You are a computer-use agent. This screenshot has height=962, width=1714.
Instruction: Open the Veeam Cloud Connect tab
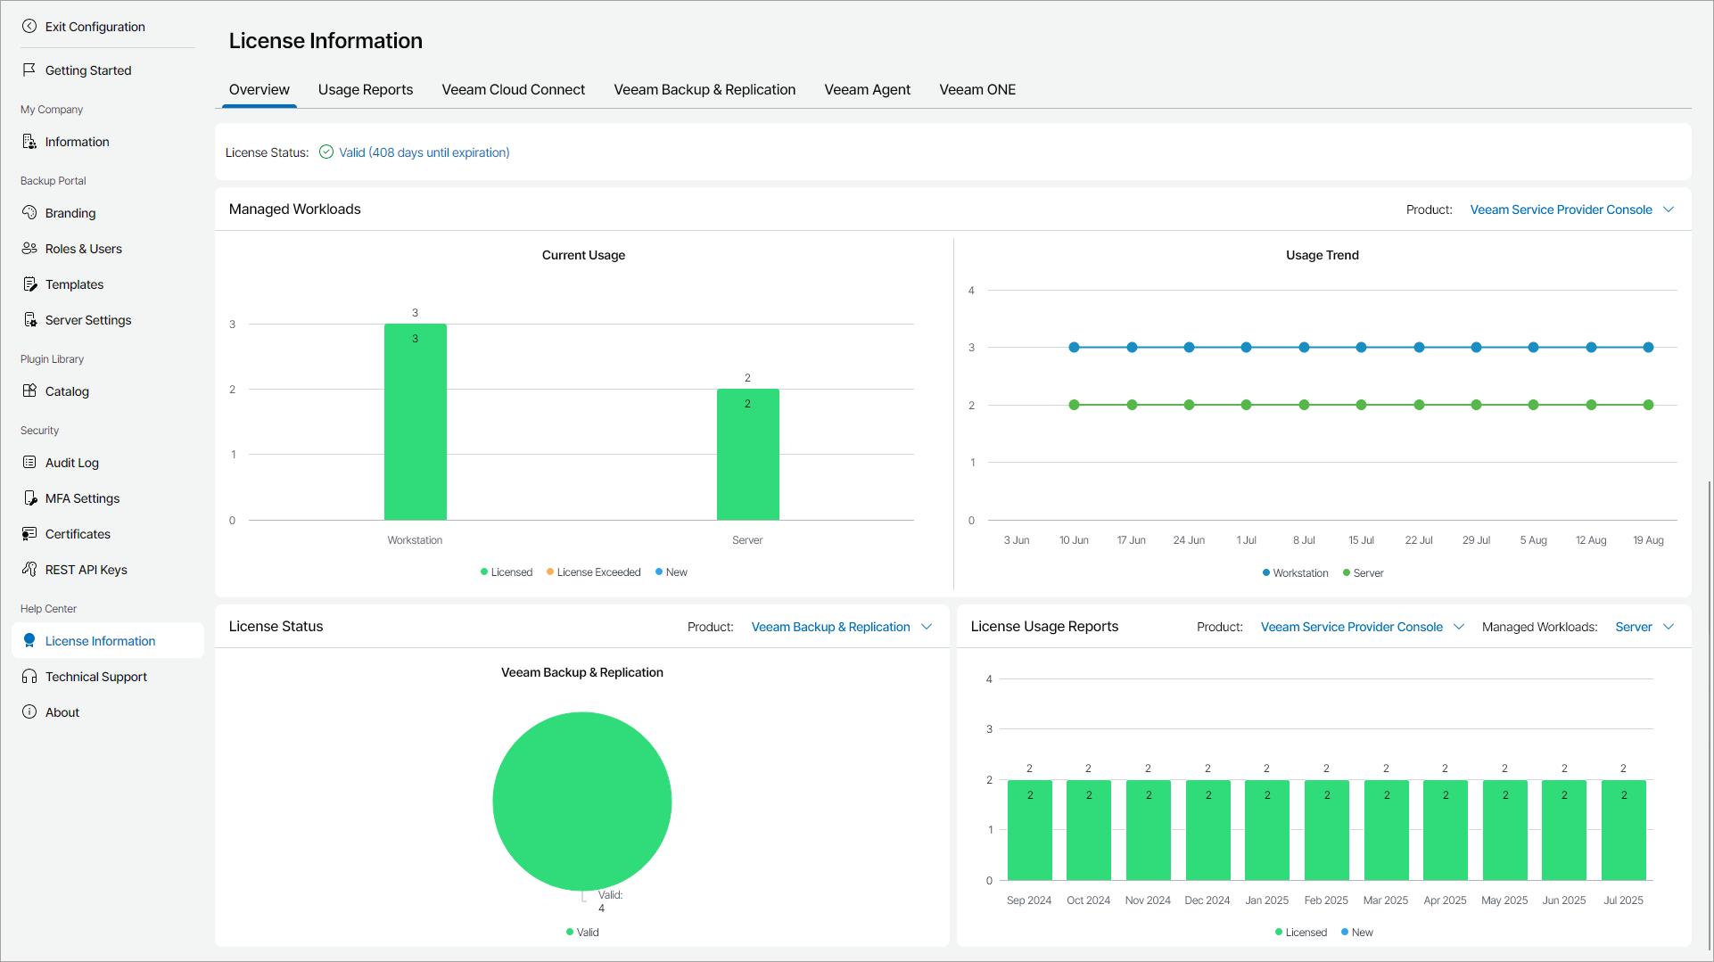pos(513,90)
